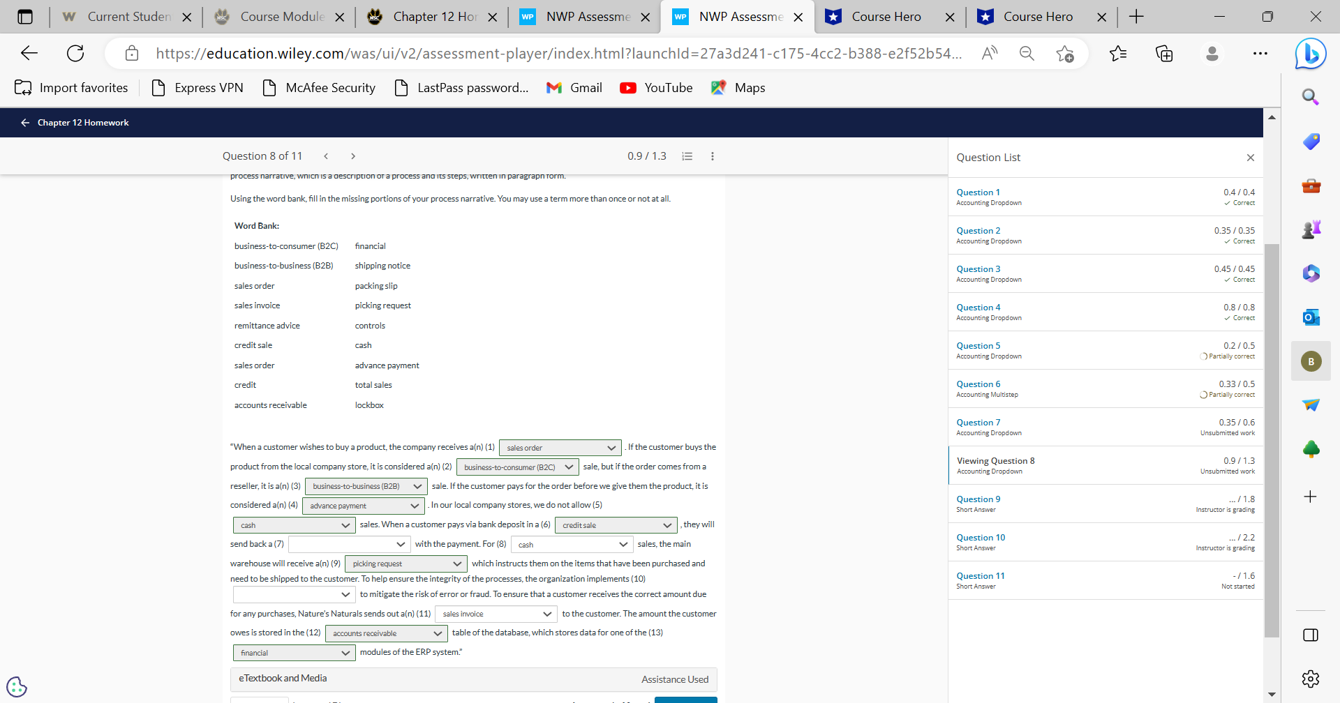This screenshot has width=1340, height=703.
Task: Open blank (2) business-to-consumer dropdown
Action: coord(518,467)
